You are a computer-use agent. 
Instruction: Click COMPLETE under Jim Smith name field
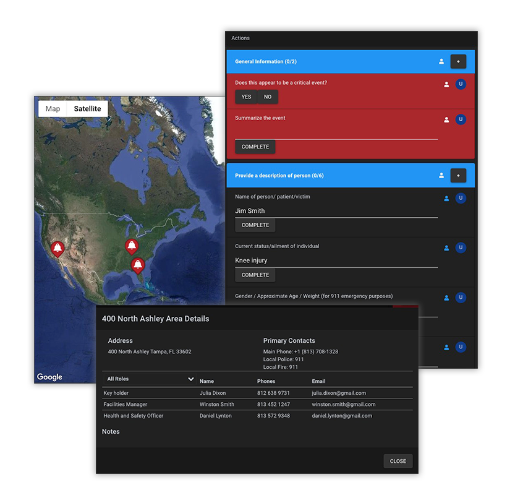click(255, 225)
